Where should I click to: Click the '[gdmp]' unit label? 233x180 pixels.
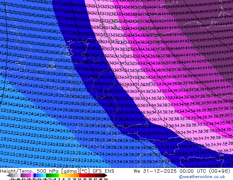(71, 171)
